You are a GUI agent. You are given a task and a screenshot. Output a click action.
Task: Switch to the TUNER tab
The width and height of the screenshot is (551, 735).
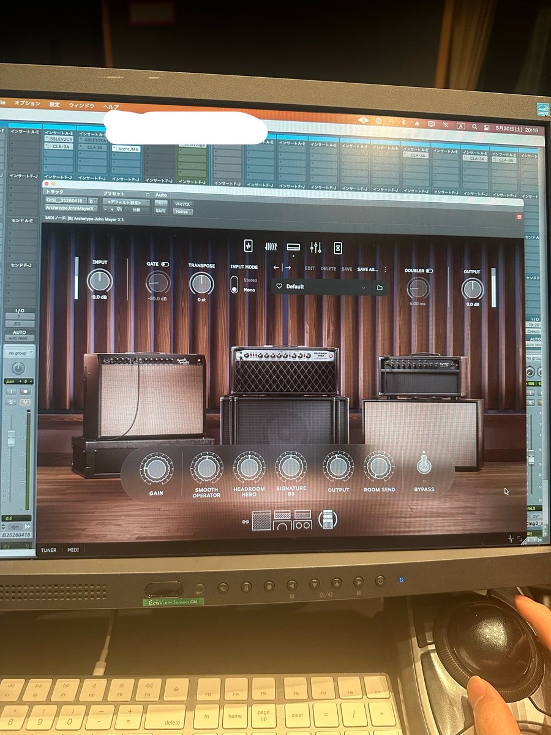coord(49,550)
